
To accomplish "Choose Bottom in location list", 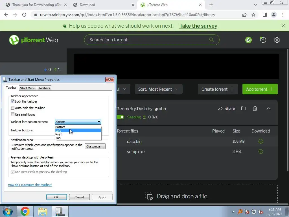I will [x=78, y=127].
